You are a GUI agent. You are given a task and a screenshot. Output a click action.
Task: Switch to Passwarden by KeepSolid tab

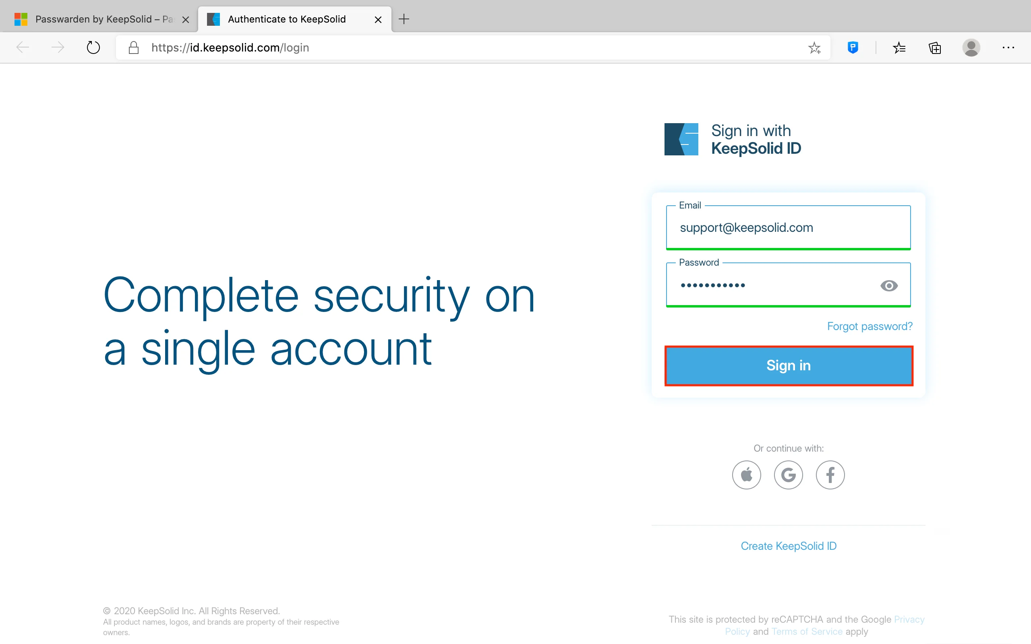pos(98,19)
